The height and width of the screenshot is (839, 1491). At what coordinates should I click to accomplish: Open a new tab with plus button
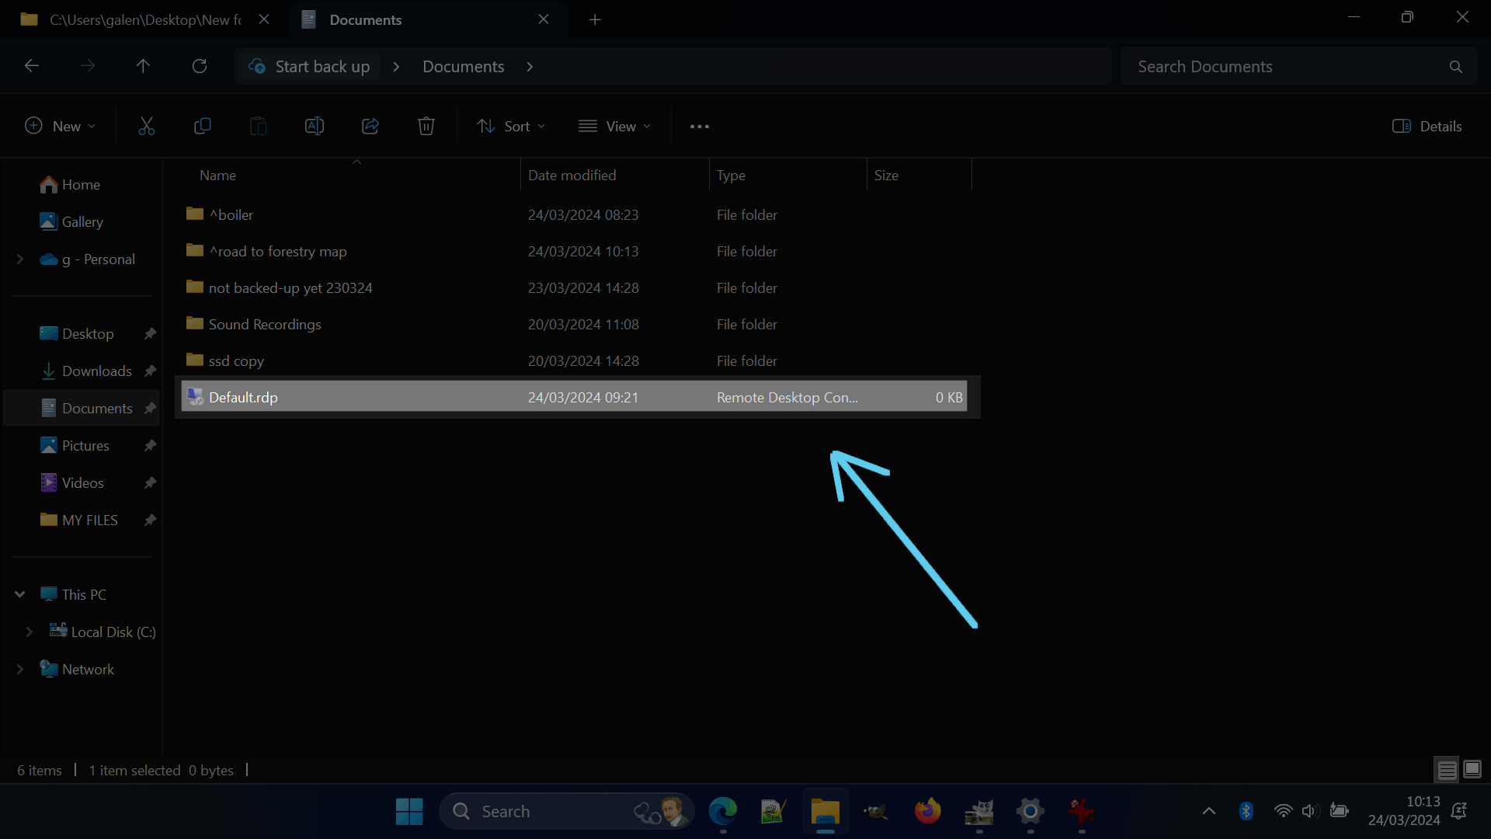[x=595, y=19]
